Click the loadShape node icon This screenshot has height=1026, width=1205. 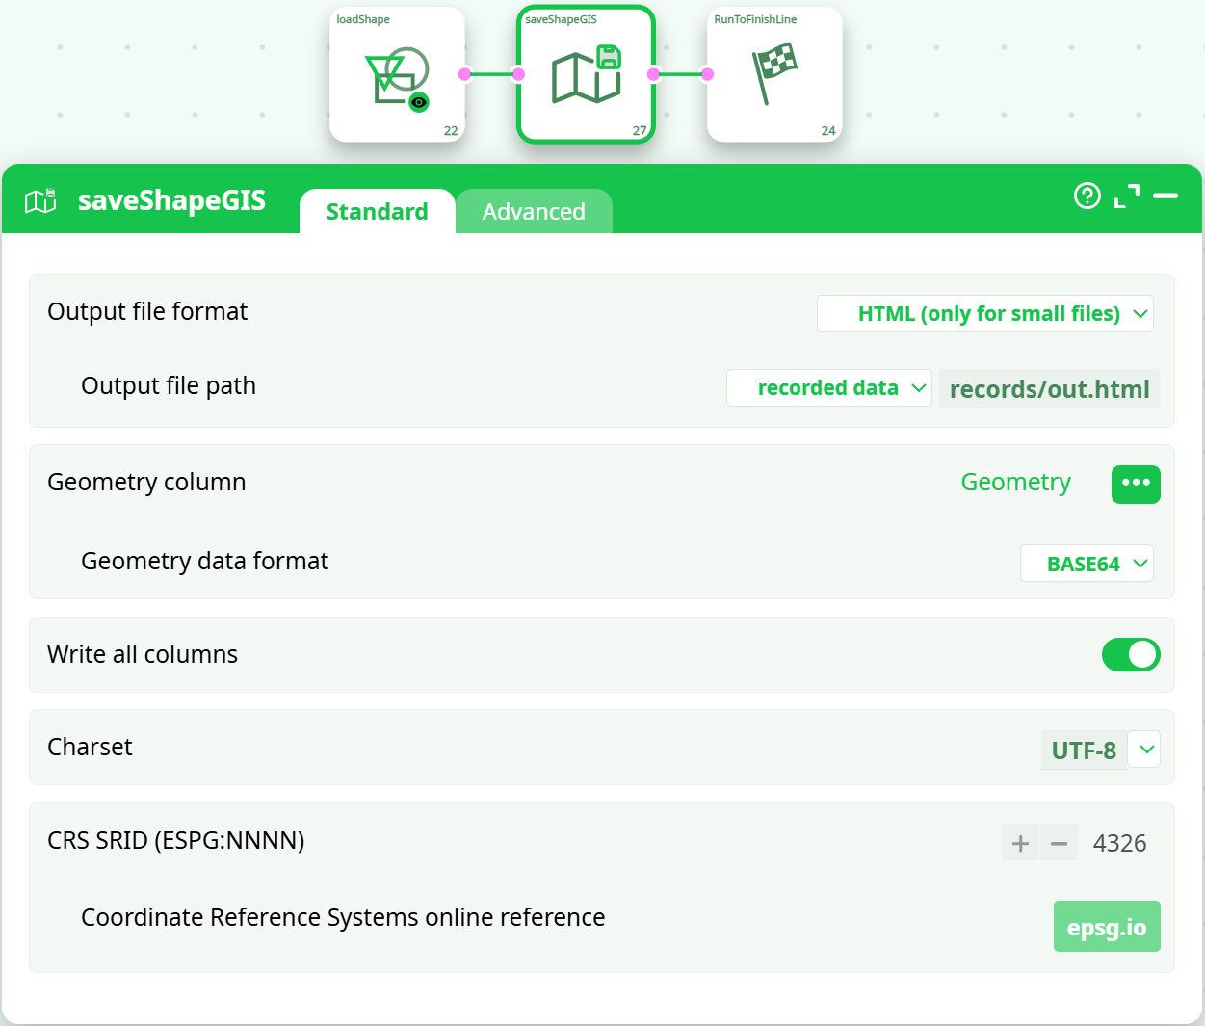396,75
